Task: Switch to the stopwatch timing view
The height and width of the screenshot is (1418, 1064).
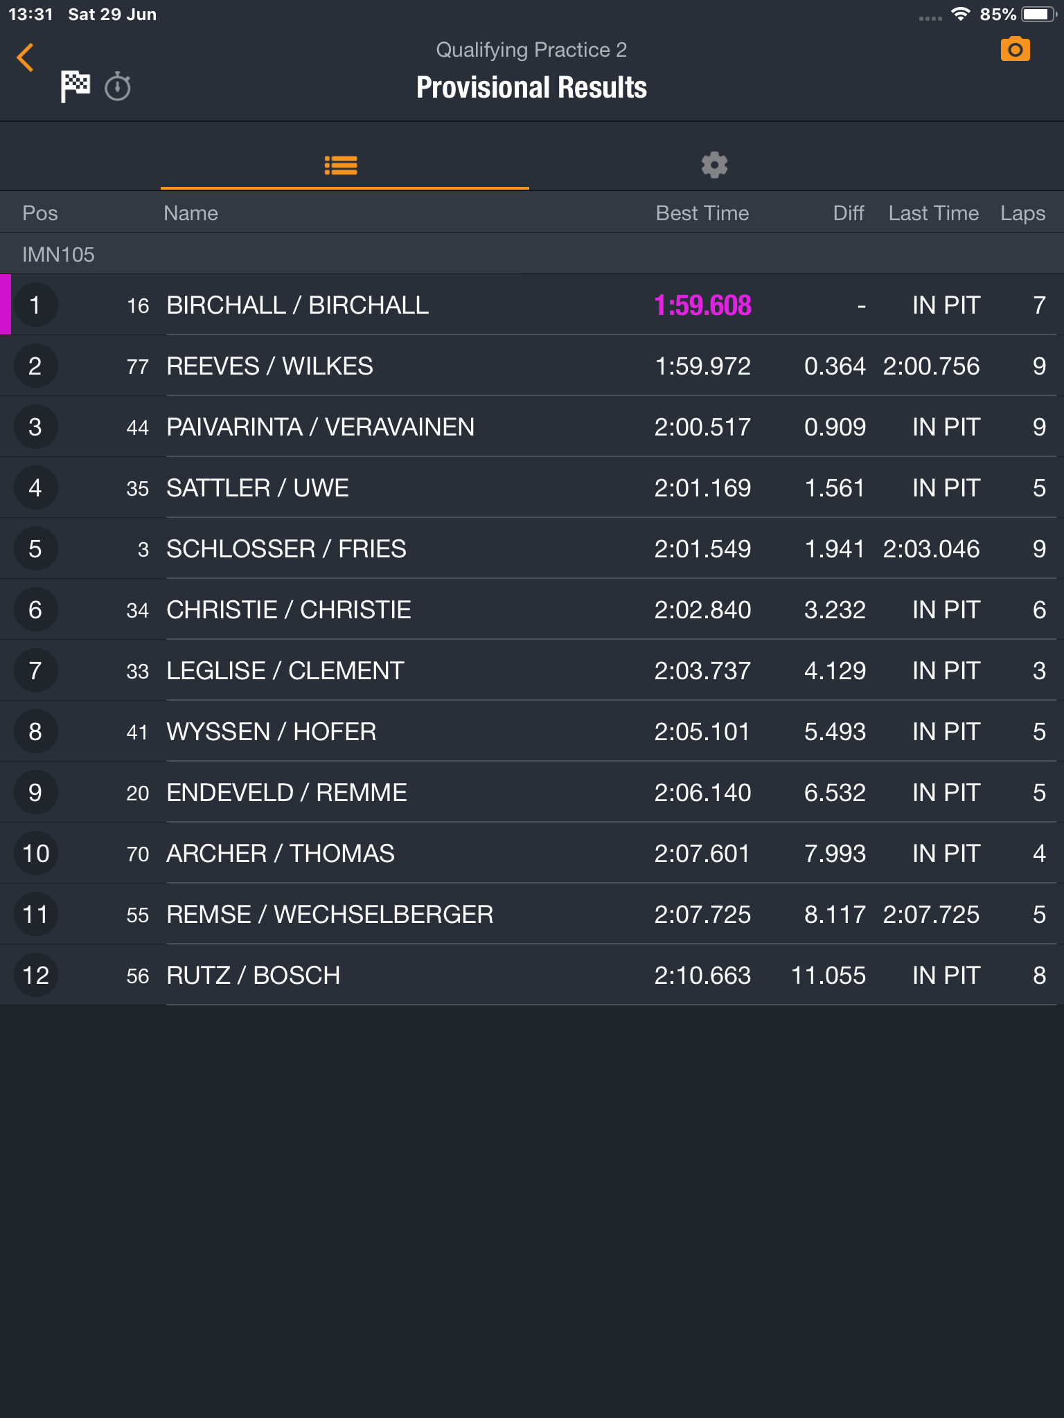Action: pos(118,87)
